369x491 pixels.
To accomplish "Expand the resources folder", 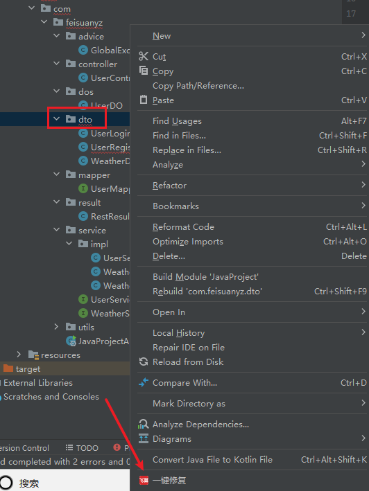I will pos(19,355).
